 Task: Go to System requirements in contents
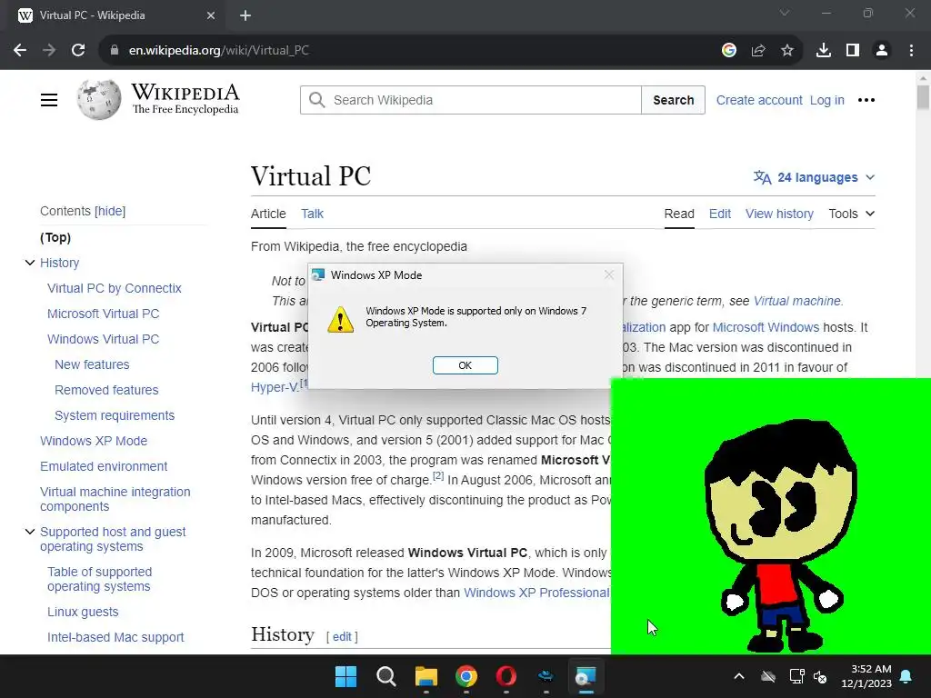(115, 415)
